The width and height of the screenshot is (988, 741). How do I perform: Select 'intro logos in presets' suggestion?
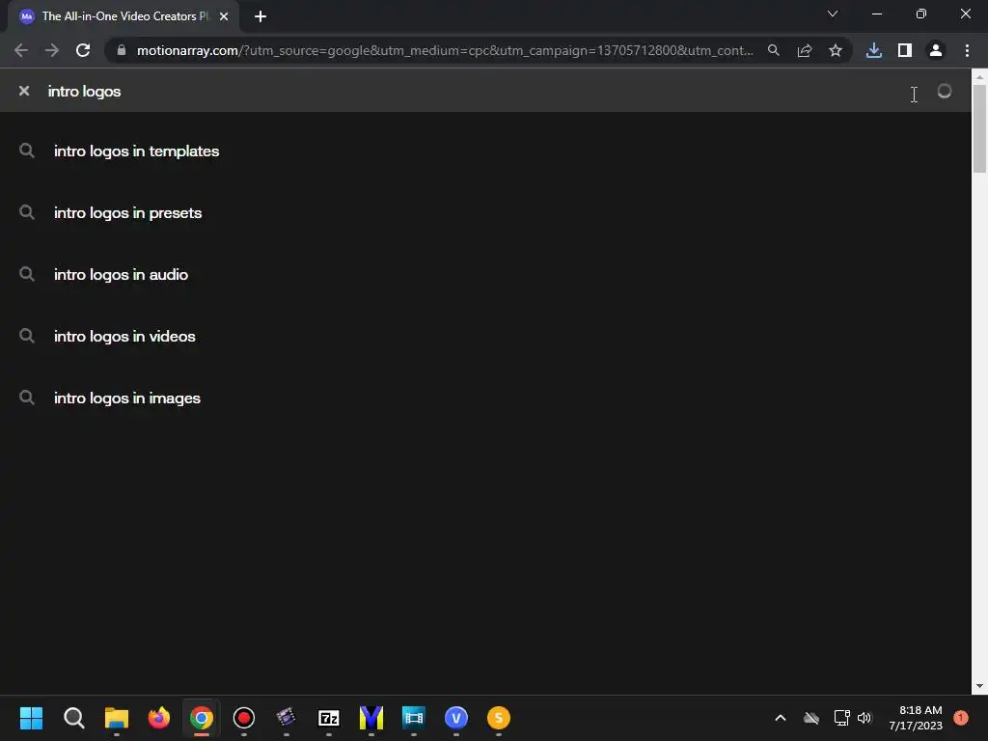128,213
